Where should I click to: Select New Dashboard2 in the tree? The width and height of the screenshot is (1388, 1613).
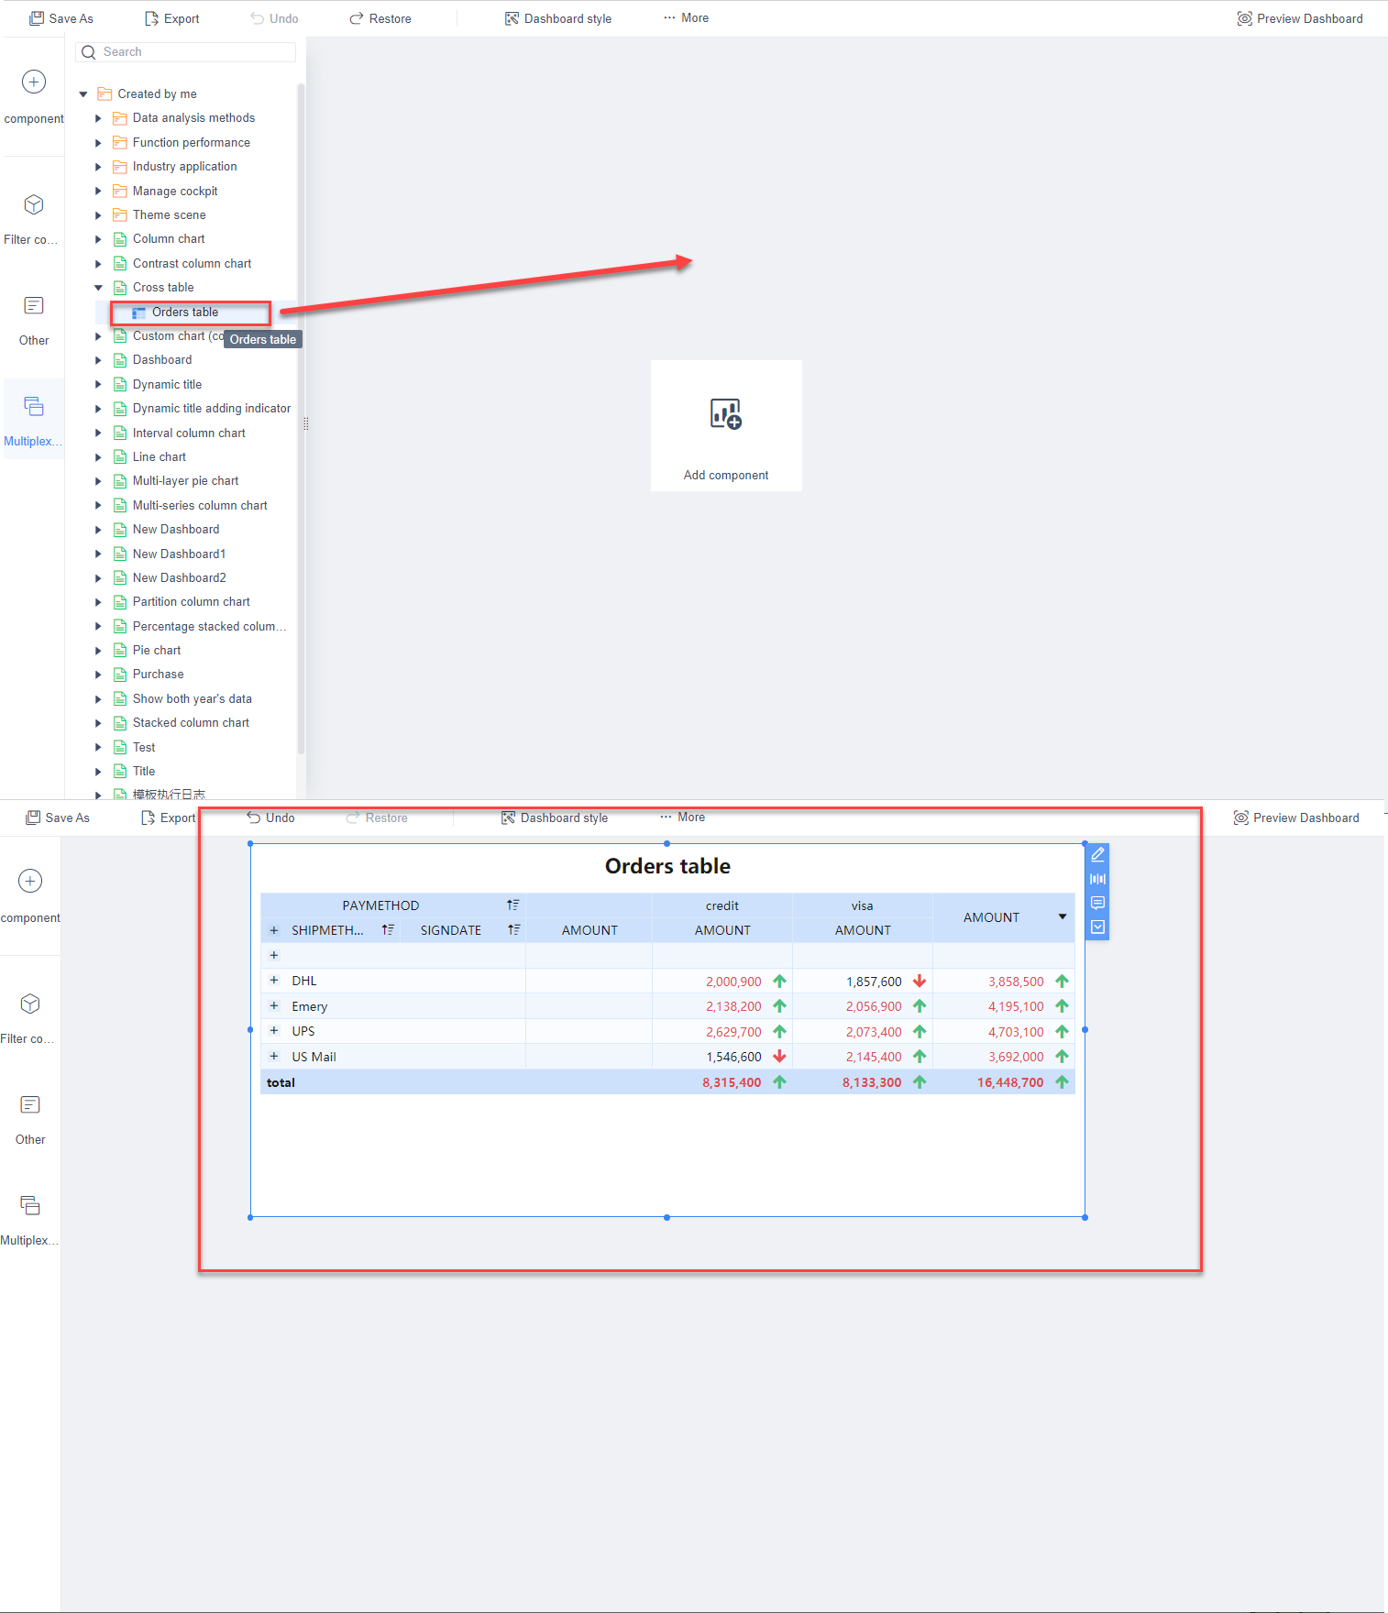pos(179,577)
